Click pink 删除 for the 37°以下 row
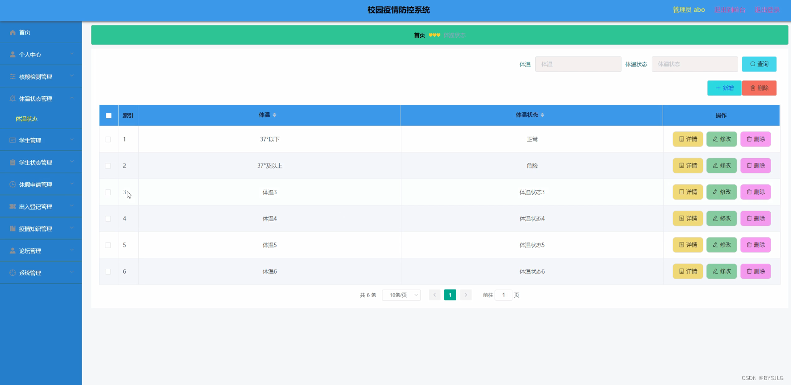The height and width of the screenshot is (385, 791). [756, 139]
